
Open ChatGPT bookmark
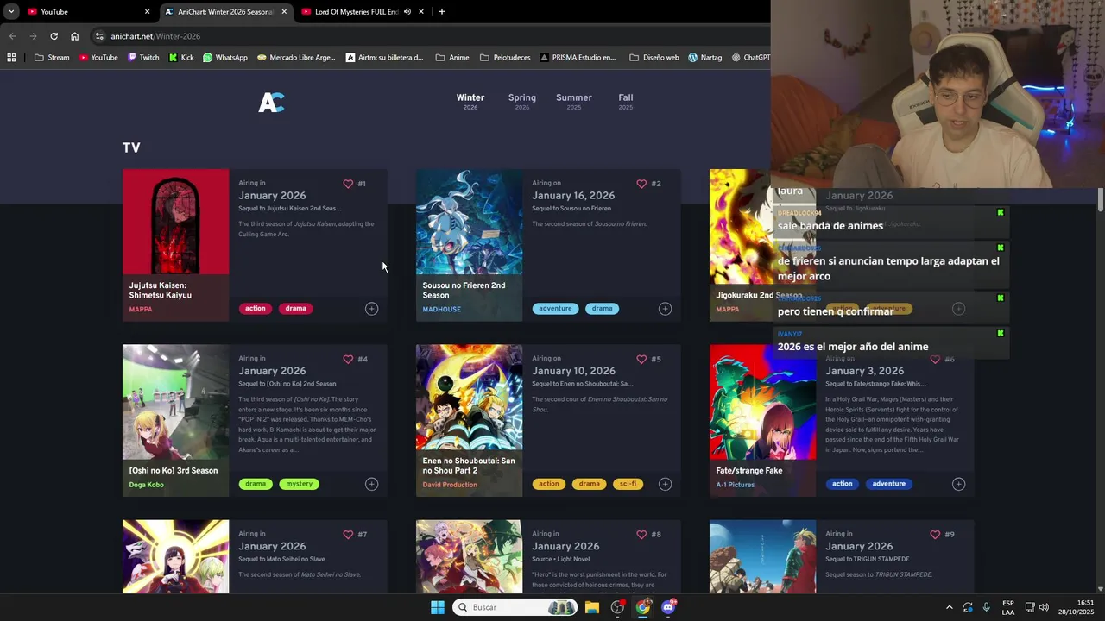(x=750, y=58)
